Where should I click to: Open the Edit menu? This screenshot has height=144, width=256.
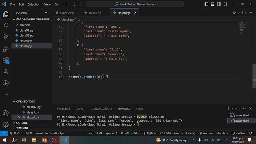[x=21, y=4]
